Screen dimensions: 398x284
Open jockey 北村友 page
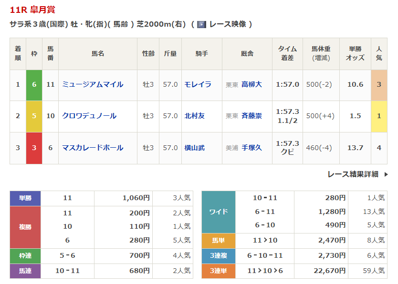194,116
